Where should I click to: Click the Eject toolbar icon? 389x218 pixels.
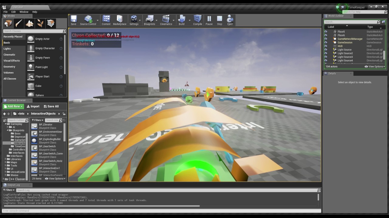(230, 20)
